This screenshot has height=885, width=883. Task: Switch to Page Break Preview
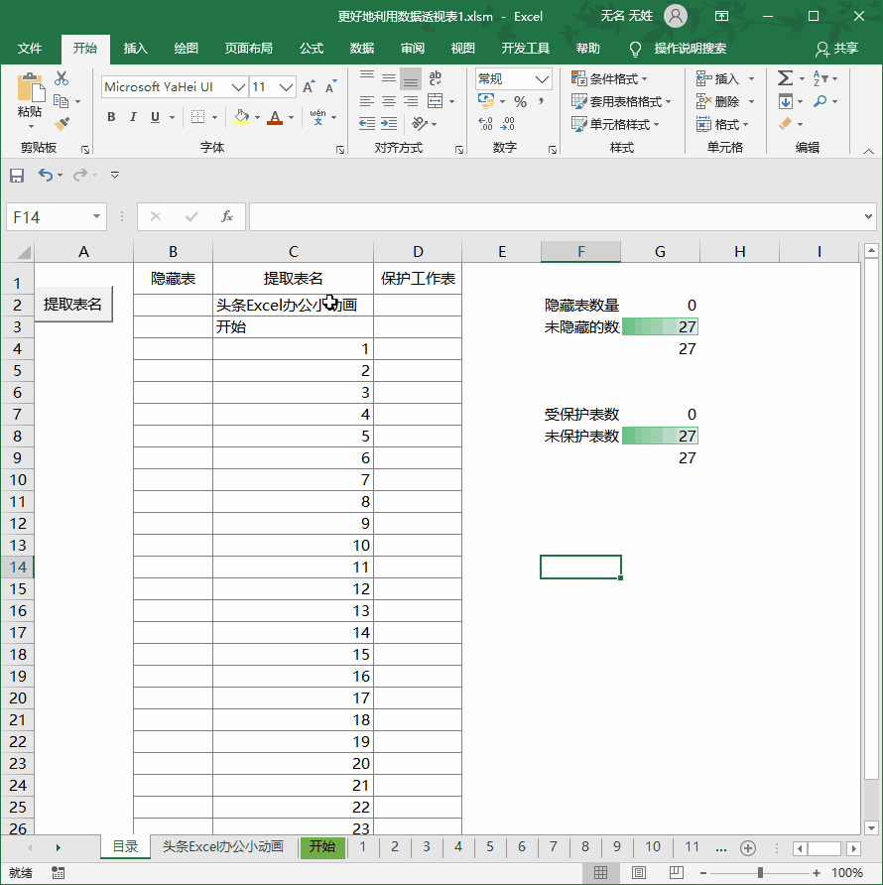677,872
